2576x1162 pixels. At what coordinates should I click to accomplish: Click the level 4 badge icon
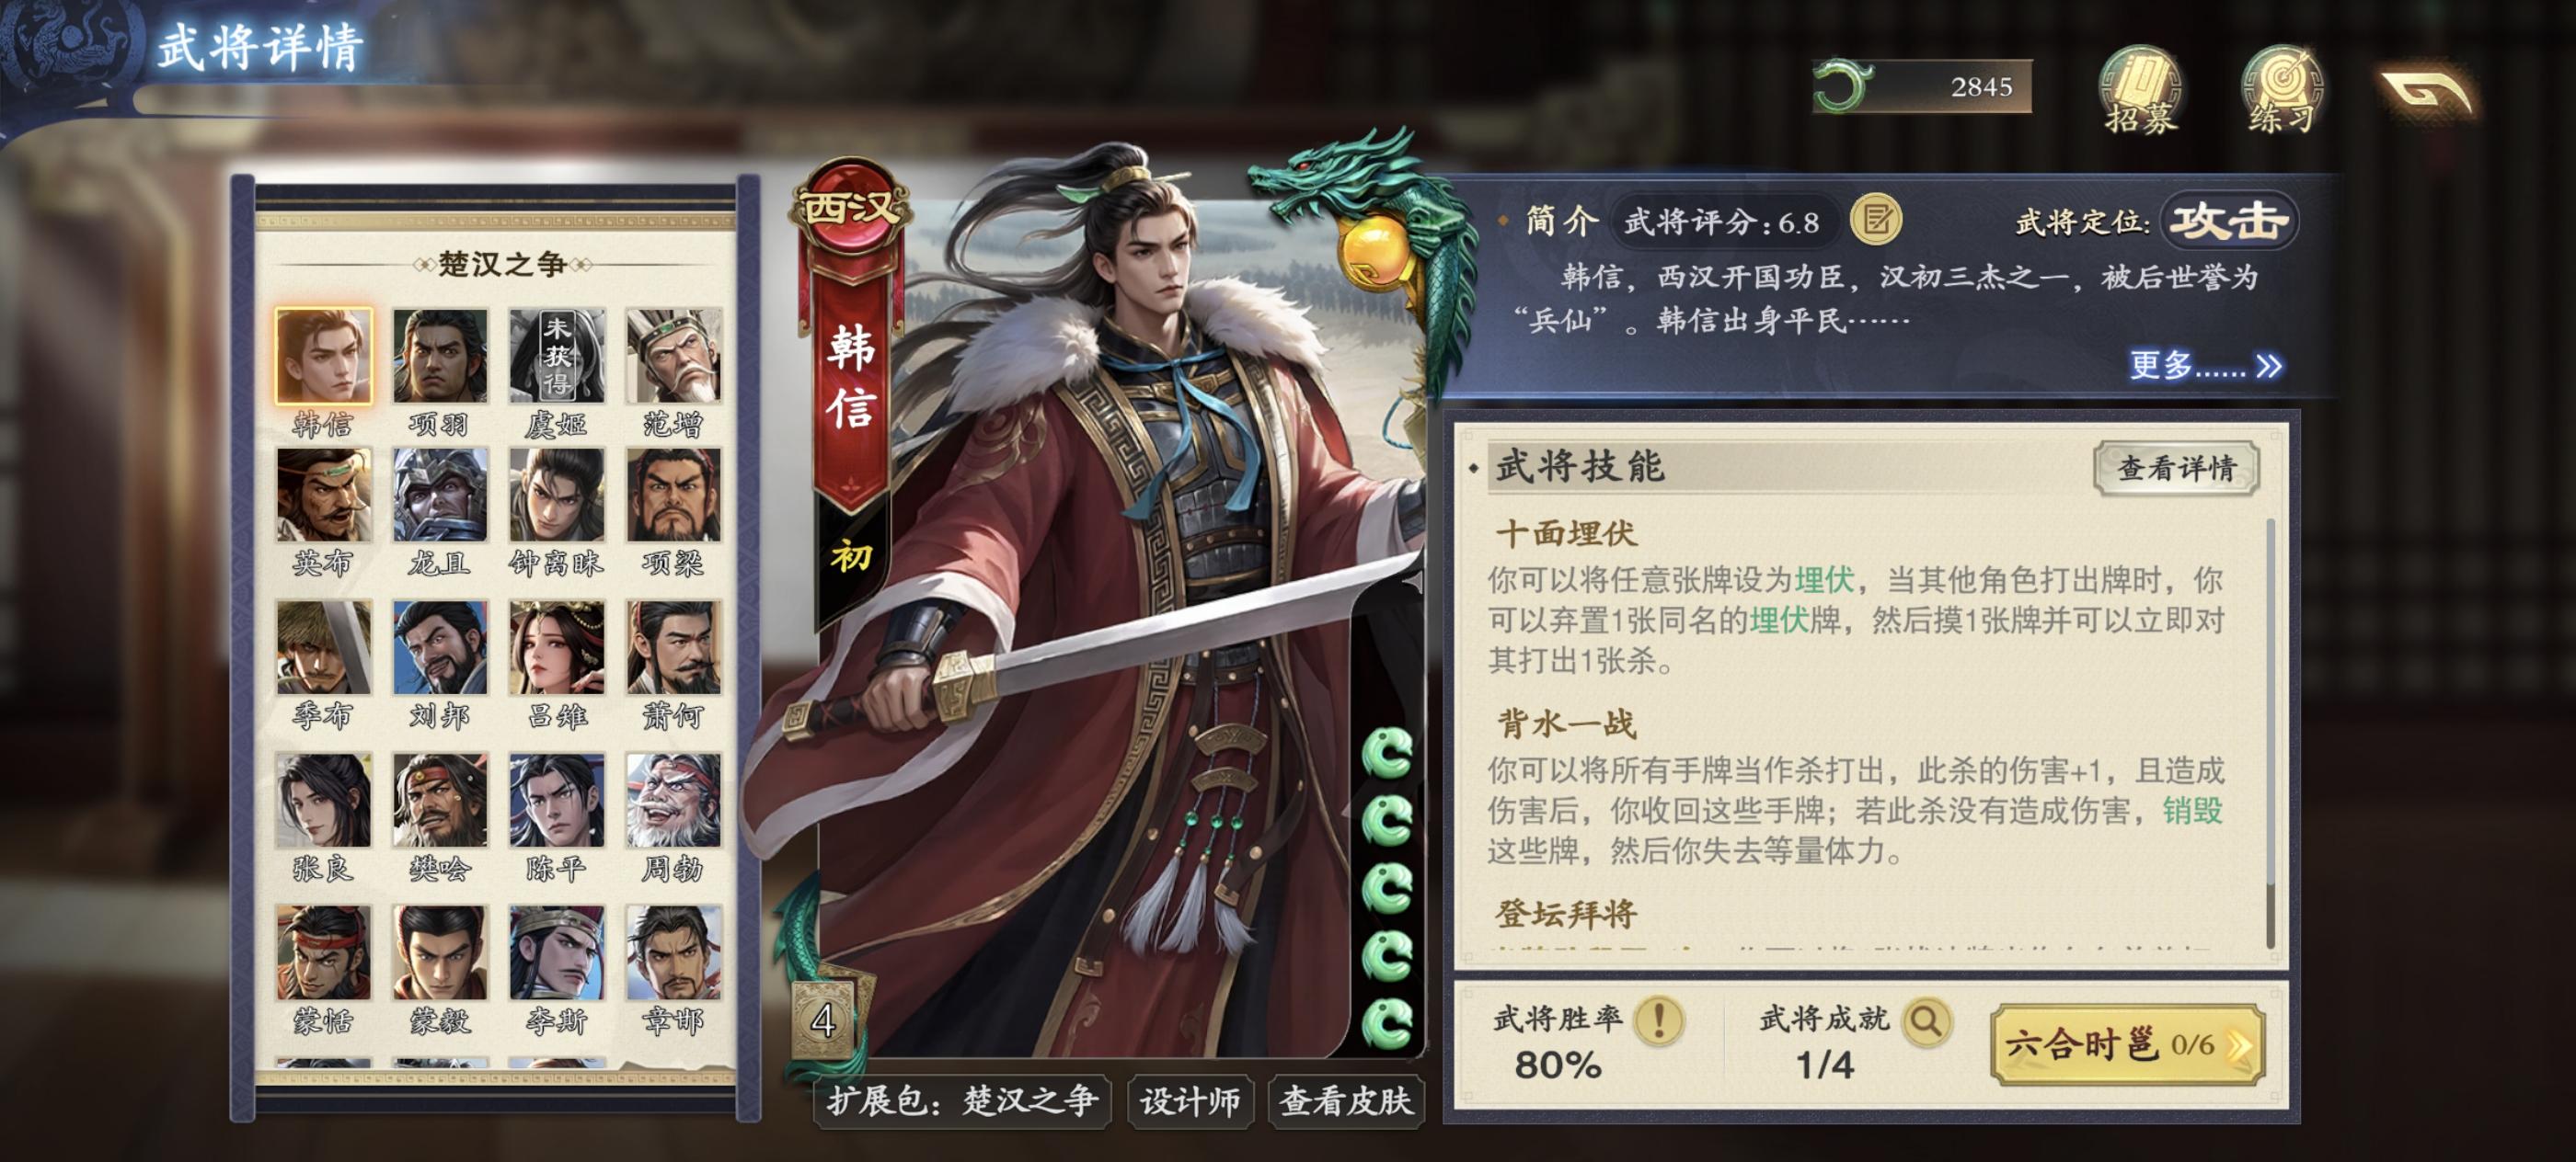click(x=824, y=1021)
